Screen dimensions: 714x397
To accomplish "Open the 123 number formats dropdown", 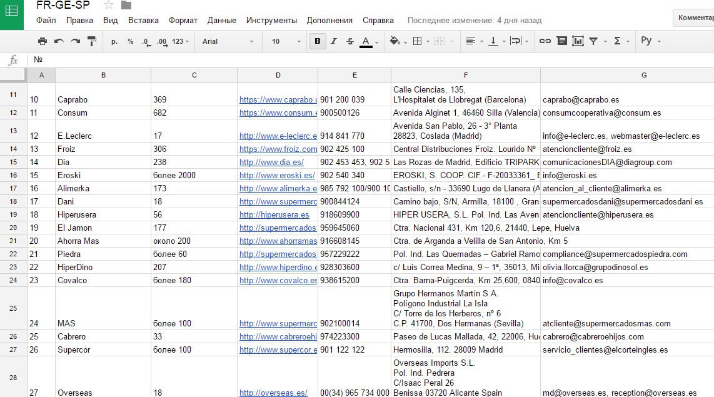I will 180,41.
